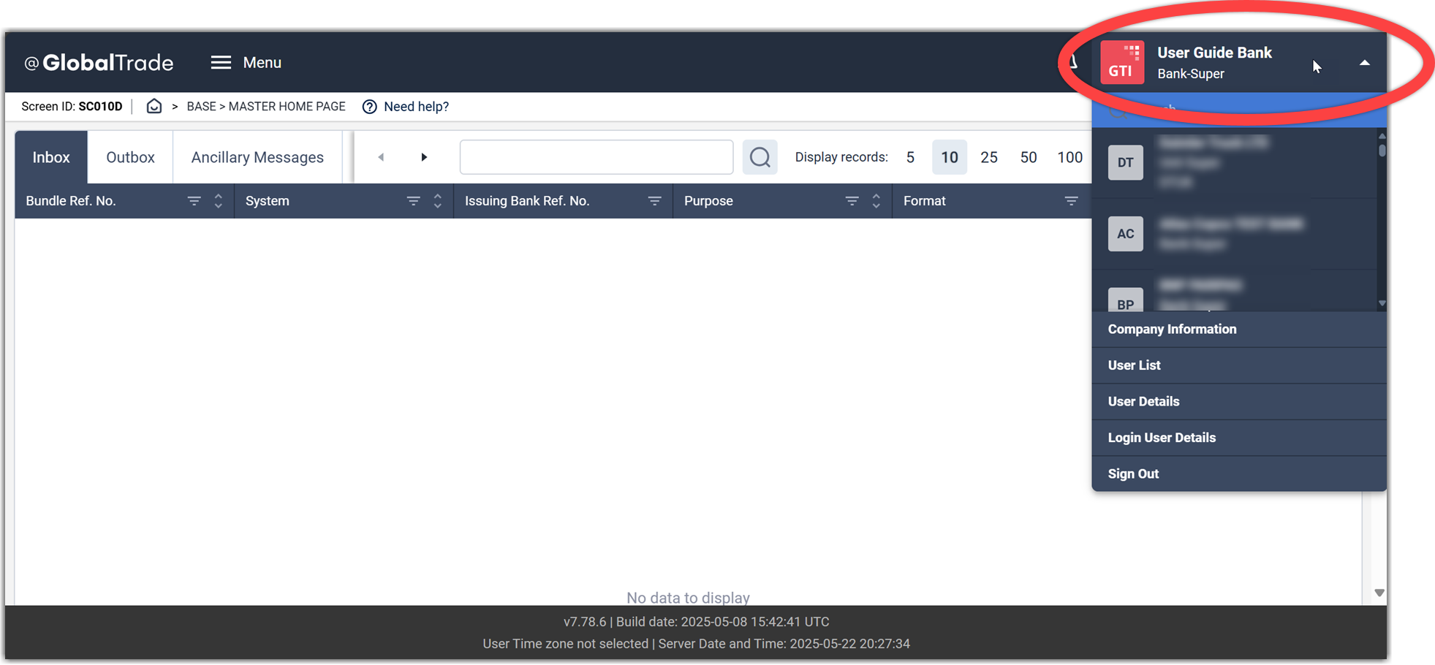Click the Purpose column header

click(708, 201)
